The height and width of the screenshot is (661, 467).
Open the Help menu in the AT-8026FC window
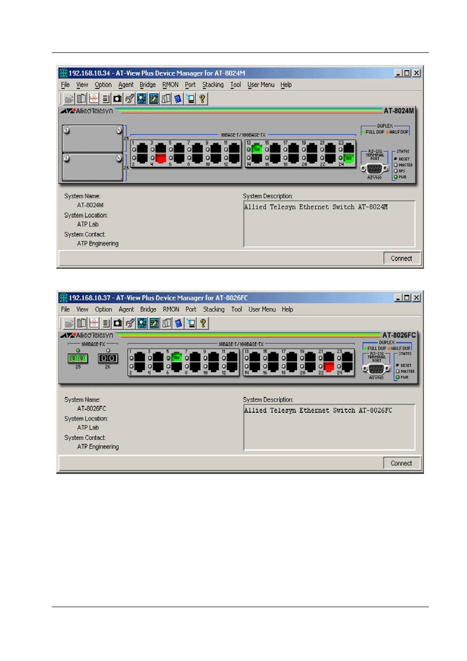[x=287, y=309]
